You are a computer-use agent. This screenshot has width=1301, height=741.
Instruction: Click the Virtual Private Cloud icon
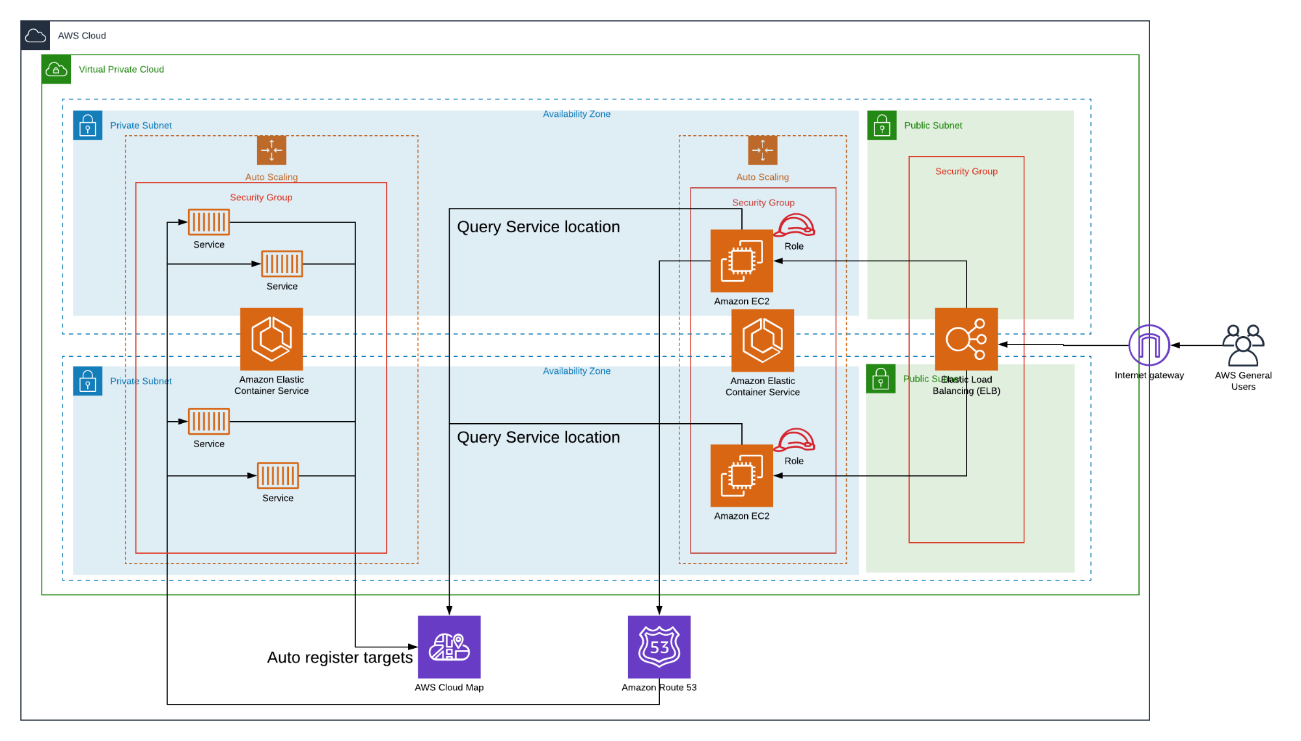56,70
